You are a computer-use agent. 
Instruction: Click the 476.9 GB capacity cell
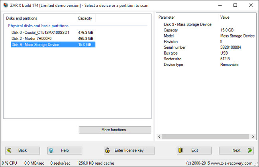[86, 32]
